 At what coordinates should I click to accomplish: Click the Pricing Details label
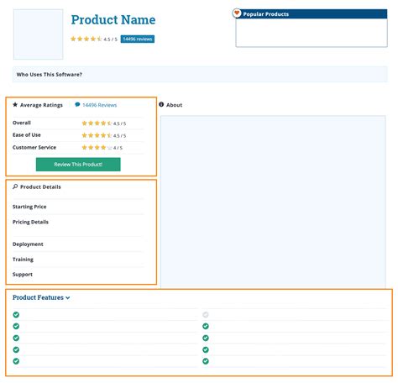pos(30,222)
